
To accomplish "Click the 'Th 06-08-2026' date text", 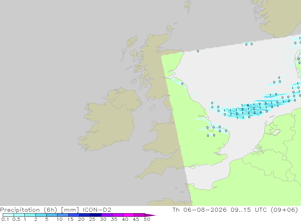I will coord(200,210).
